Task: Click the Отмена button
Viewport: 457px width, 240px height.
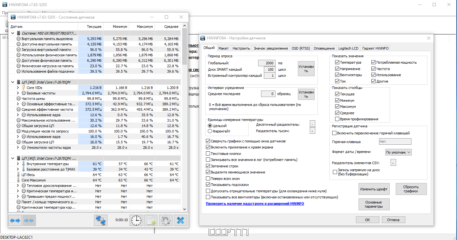Action: 393,220
